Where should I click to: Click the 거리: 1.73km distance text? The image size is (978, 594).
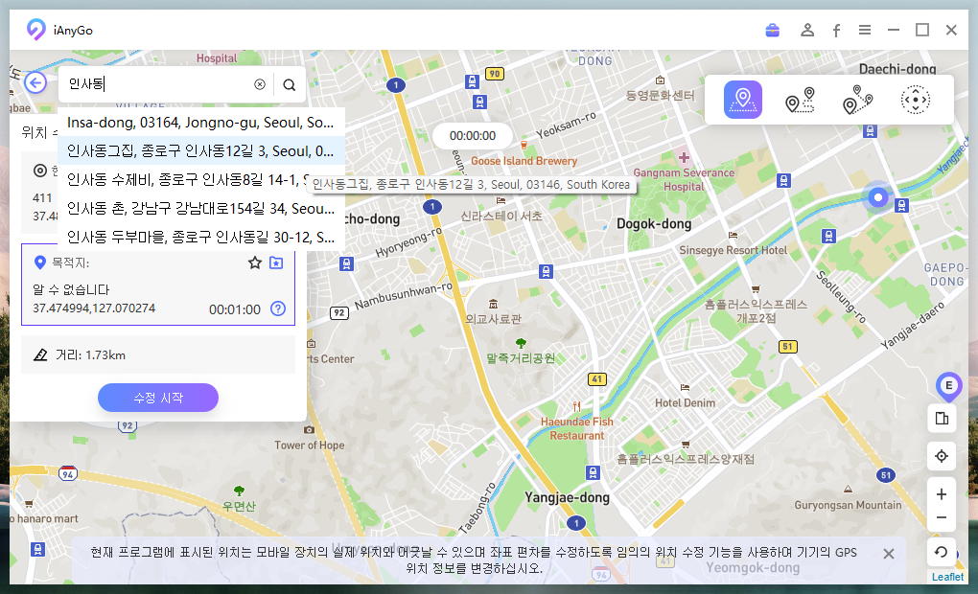90,355
